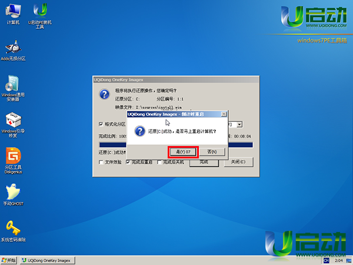Open the Windows通用安装器 icon
Screen dimensions: 353x265
coord(13,88)
